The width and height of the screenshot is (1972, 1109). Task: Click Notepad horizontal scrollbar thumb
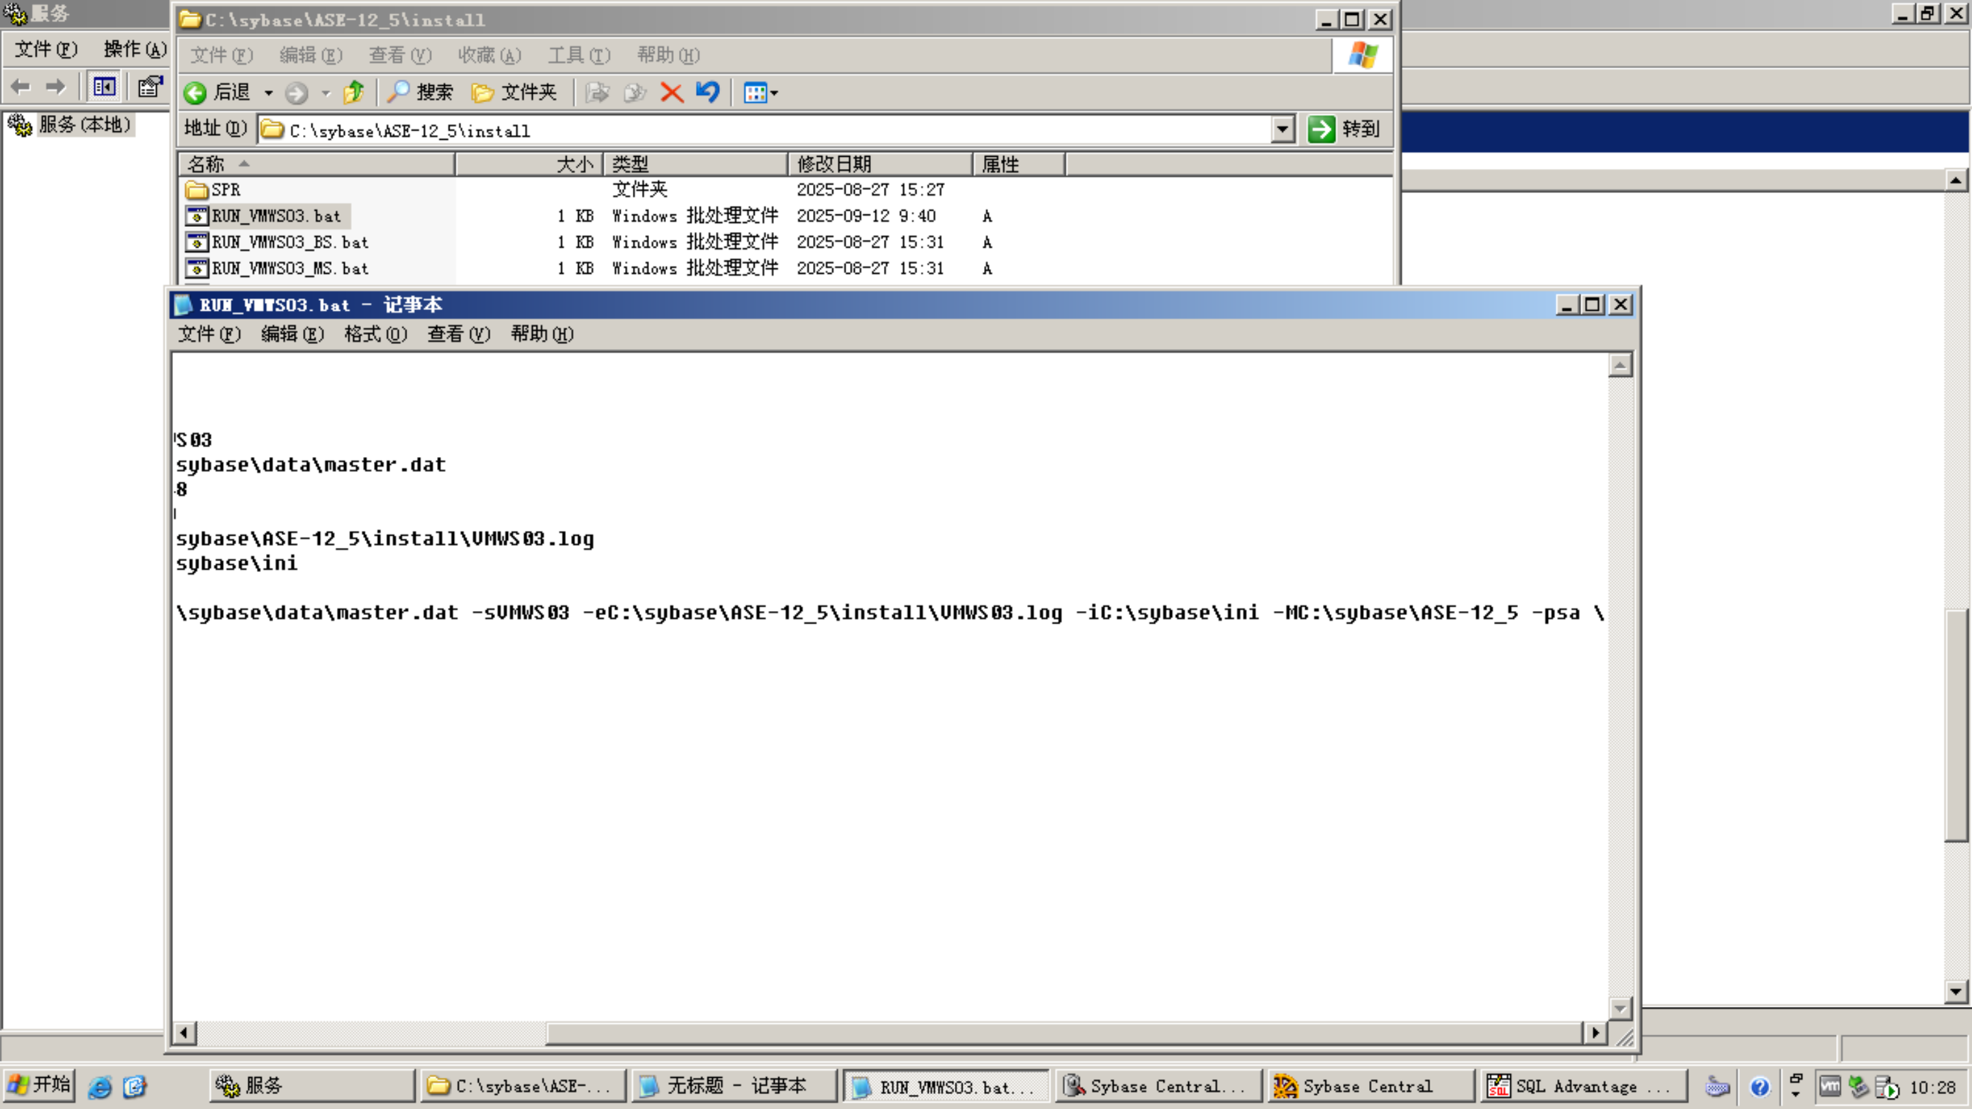click(x=1064, y=1032)
